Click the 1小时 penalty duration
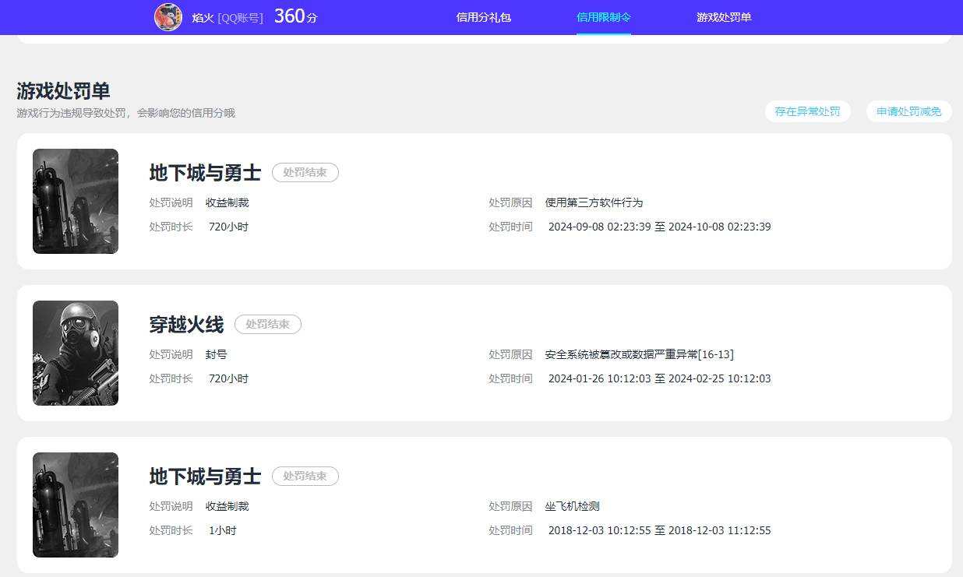Viewport: 963px width, 577px height. point(223,530)
